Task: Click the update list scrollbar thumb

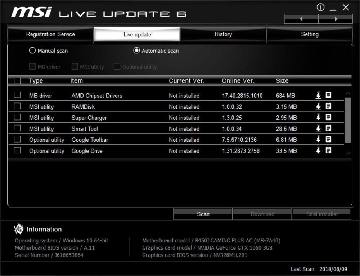Action: [348, 120]
